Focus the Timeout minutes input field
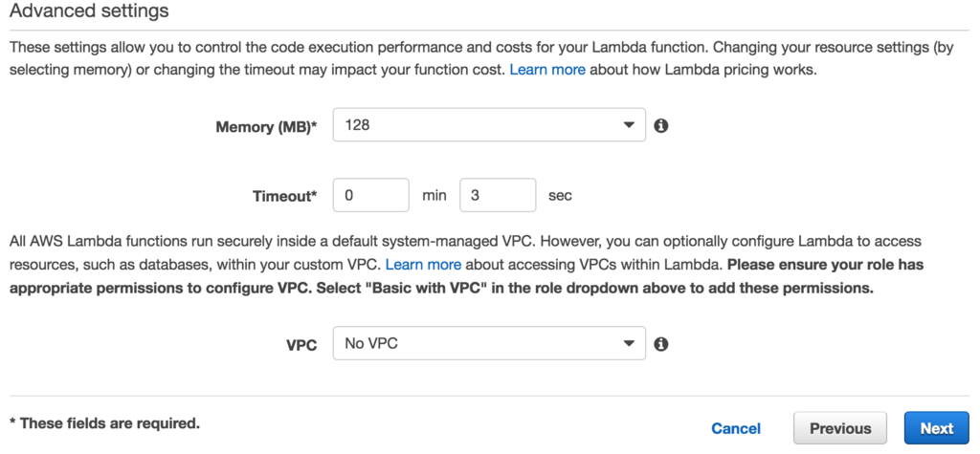 [x=371, y=195]
